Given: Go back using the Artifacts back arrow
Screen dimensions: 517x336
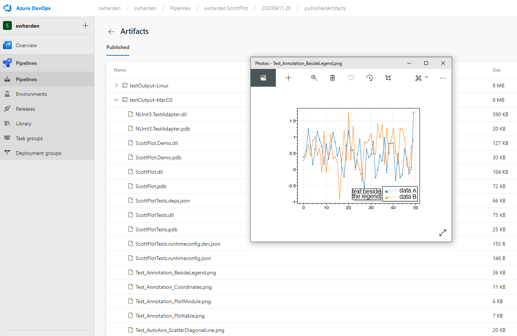Looking at the screenshot, I should click(111, 32).
